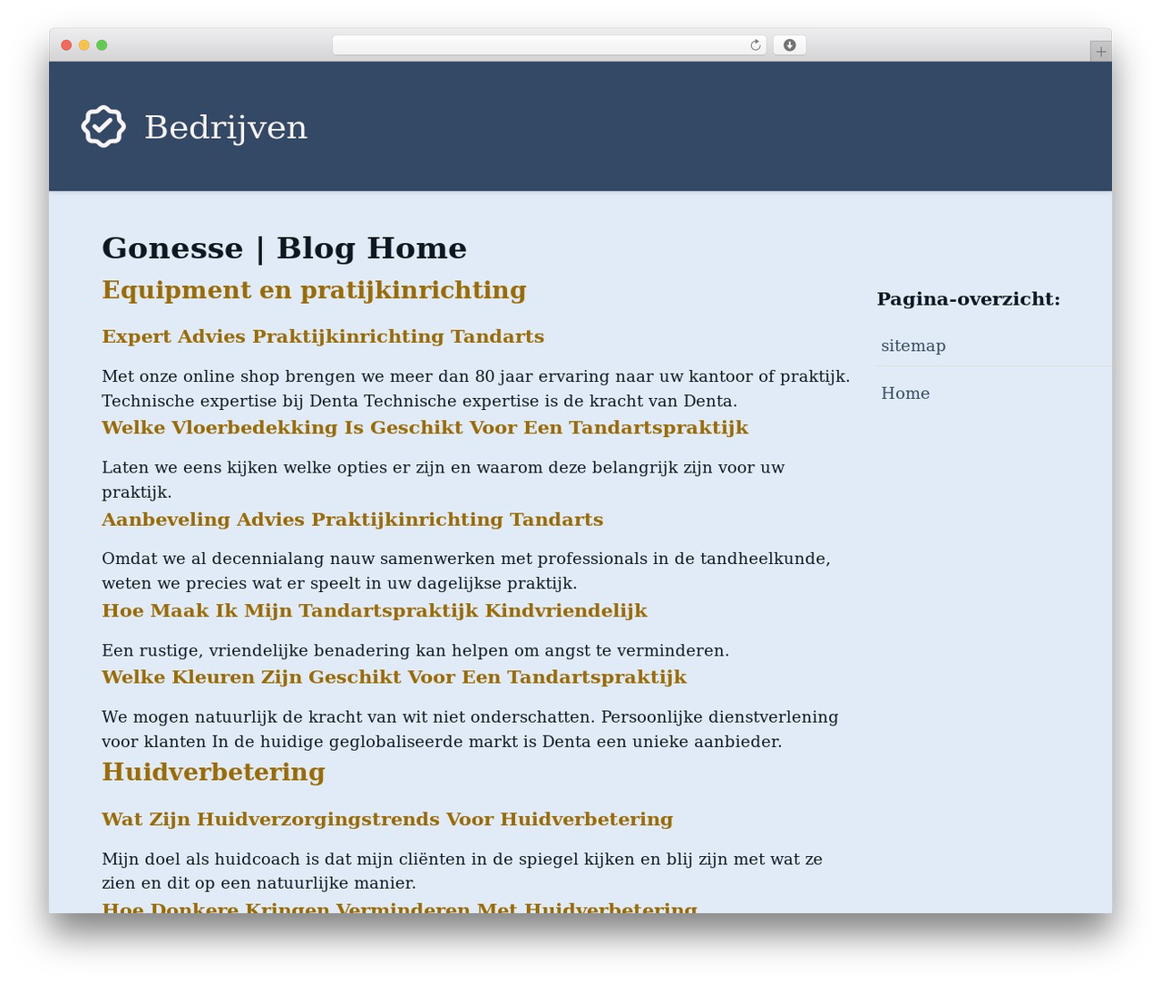This screenshot has height=983, width=1161.
Task: Open Welke Vloerbedekking Is Geschikt article
Action: (424, 427)
